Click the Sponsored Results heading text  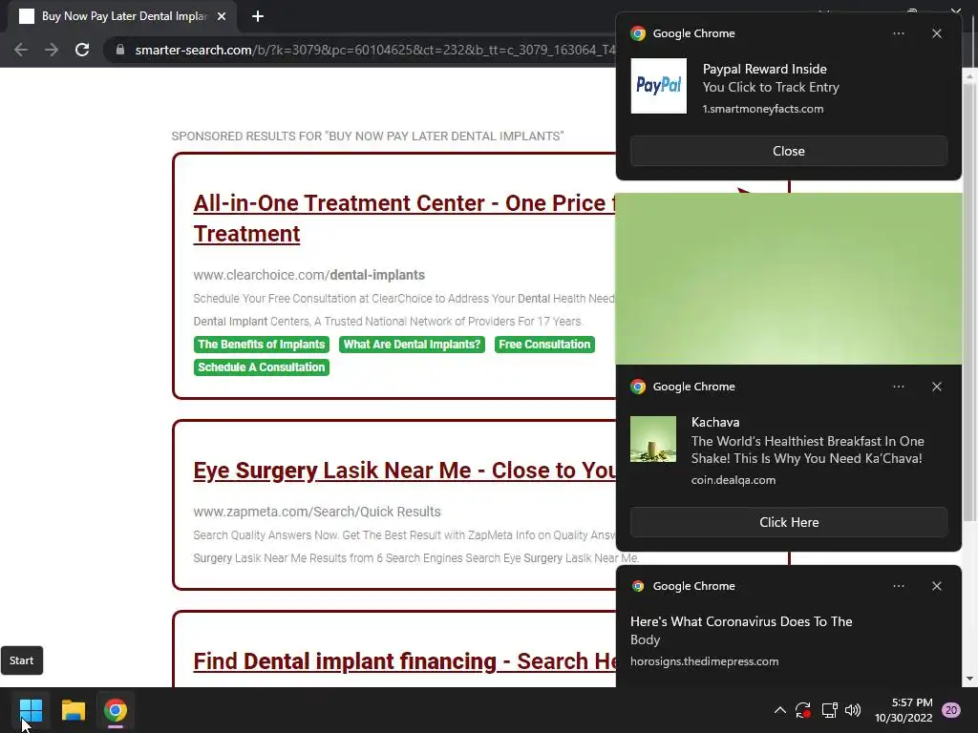tap(368, 136)
